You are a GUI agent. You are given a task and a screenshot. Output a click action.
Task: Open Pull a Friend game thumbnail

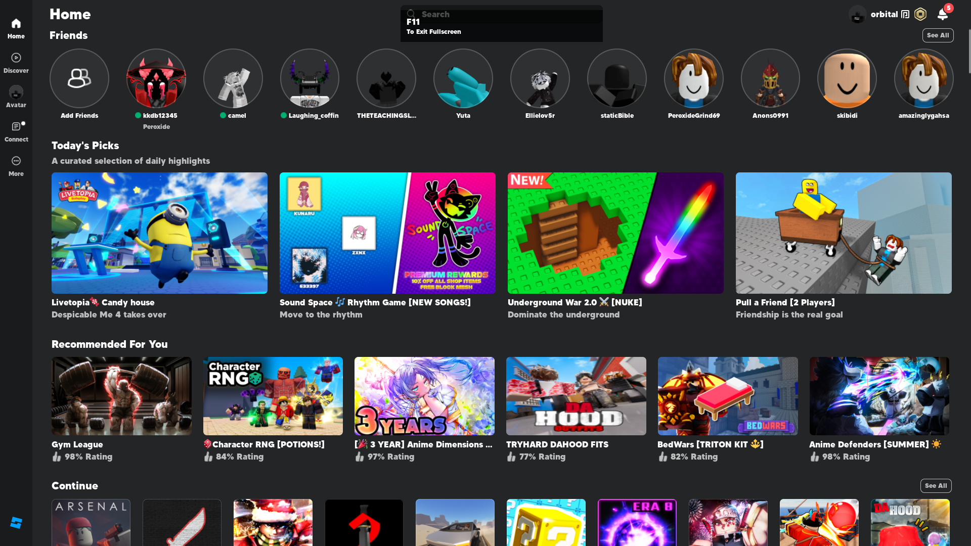(844, 233)
